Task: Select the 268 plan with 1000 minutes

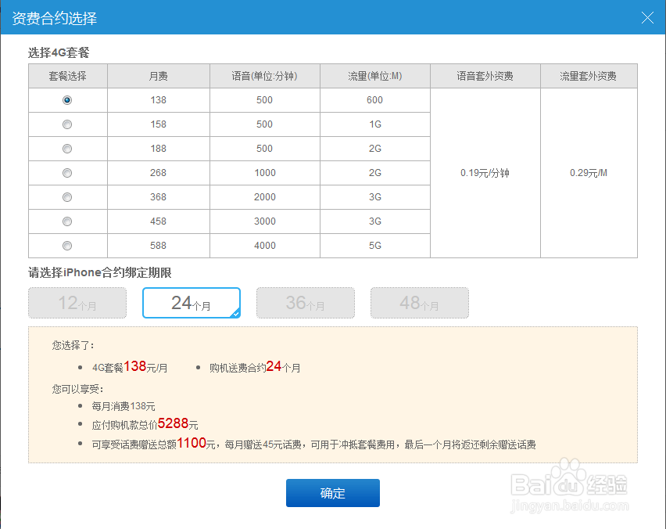Action: click(66, 173)
